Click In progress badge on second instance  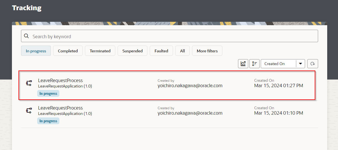point(48,121)
